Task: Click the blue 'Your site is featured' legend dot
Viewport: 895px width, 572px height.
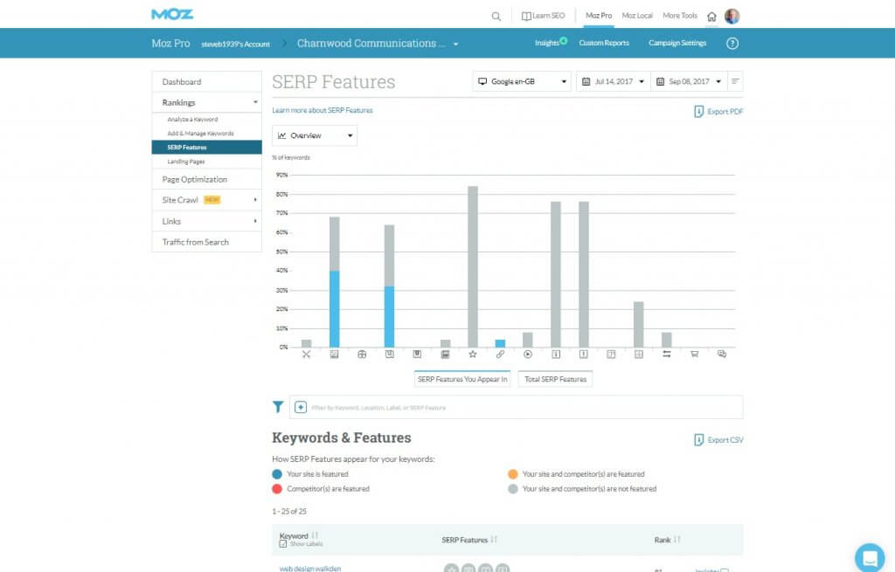Action: (x=277, y=474)
